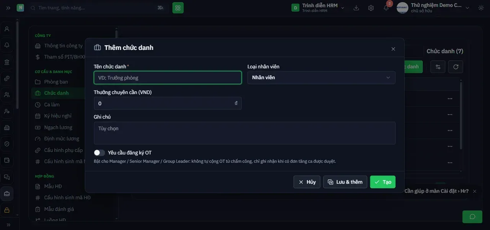Click into the Ghi chú textarea
This screenshot has height=230, width=490.
245,133
